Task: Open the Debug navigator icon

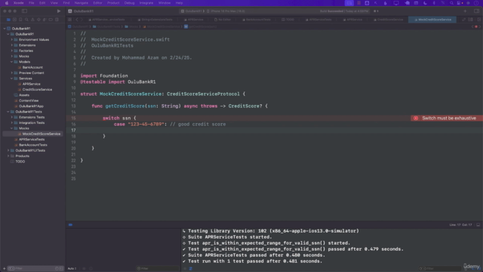Action: click(x=45, y=20)
